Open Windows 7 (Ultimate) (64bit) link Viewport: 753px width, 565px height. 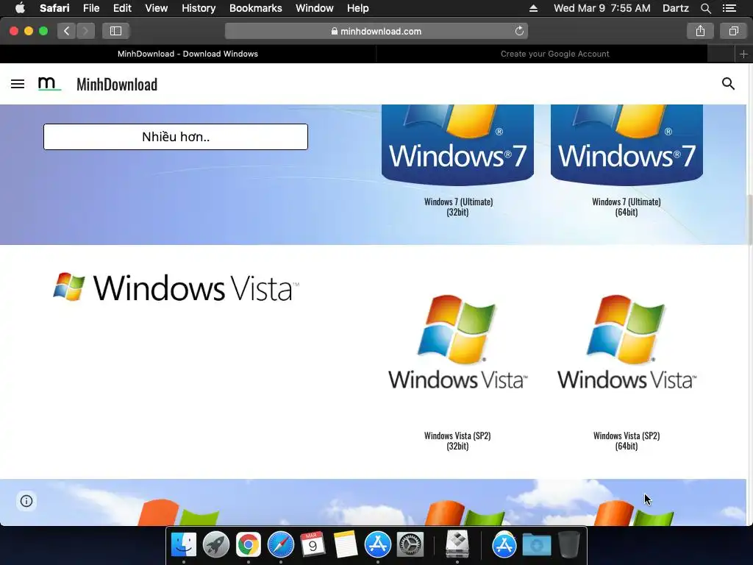point(627,207)
